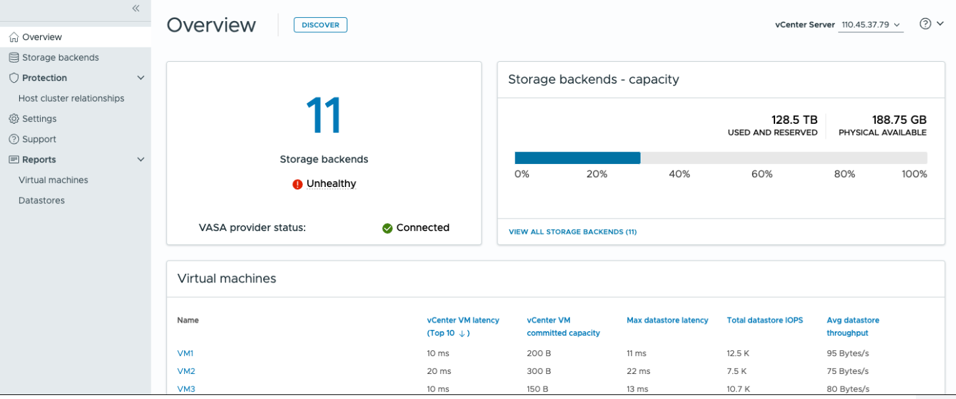
Task: Open the help question-mark icon top right
Action: click(924, 23)
